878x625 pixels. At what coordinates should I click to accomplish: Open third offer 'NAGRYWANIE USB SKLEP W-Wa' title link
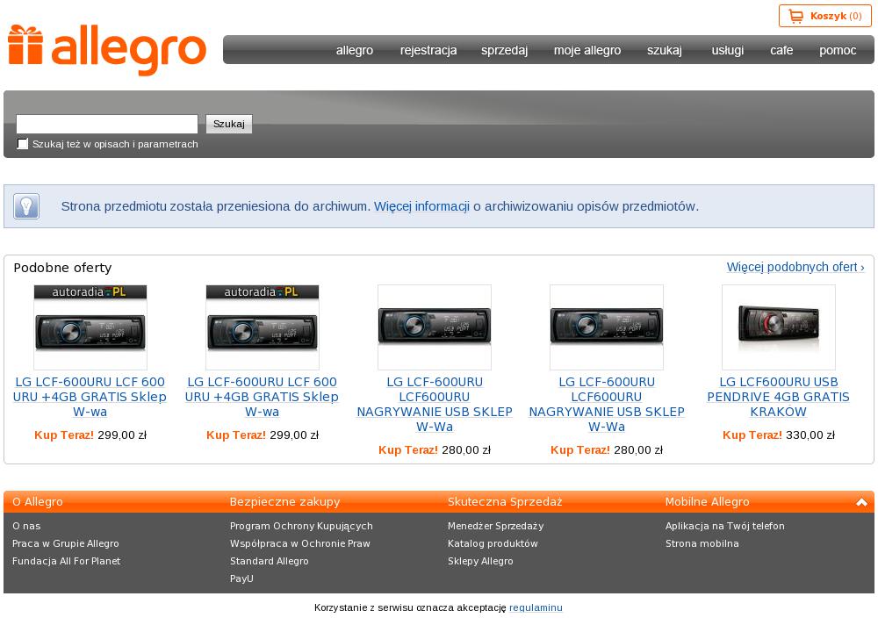tap(435, 405)
